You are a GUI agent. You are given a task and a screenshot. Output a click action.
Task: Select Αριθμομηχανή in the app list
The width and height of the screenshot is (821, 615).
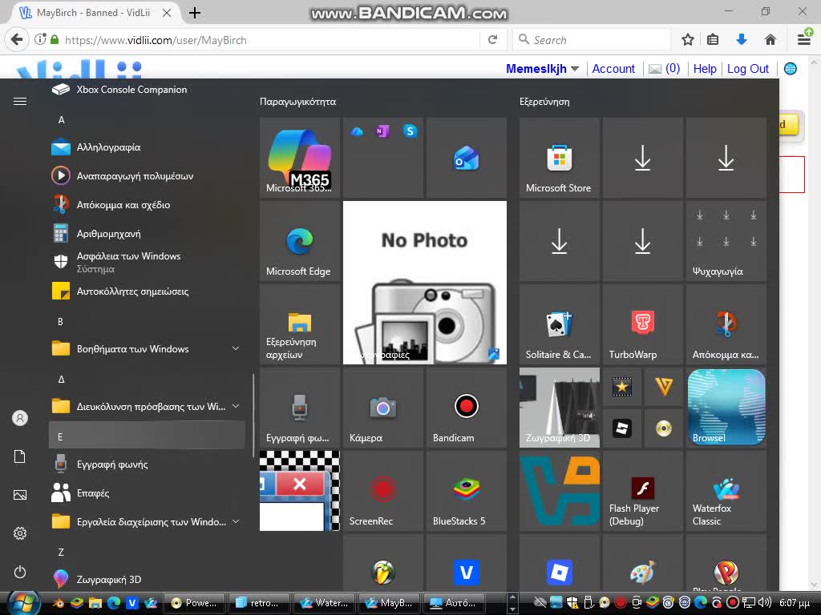coord(108,234)
